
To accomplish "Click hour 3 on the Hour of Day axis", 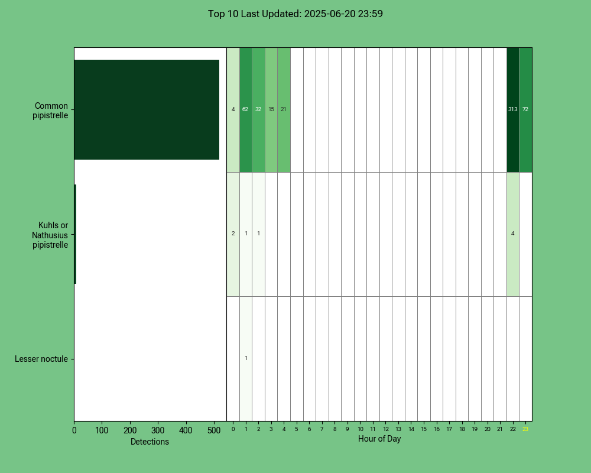I will point(271,429).
